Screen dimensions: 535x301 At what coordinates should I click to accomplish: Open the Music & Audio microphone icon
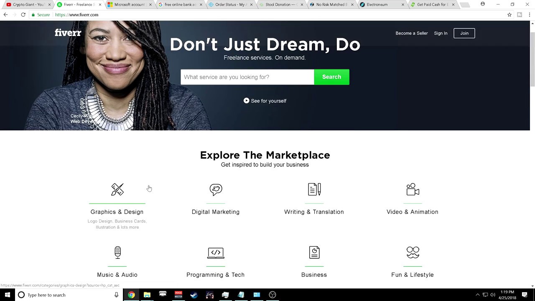point(117,252)
